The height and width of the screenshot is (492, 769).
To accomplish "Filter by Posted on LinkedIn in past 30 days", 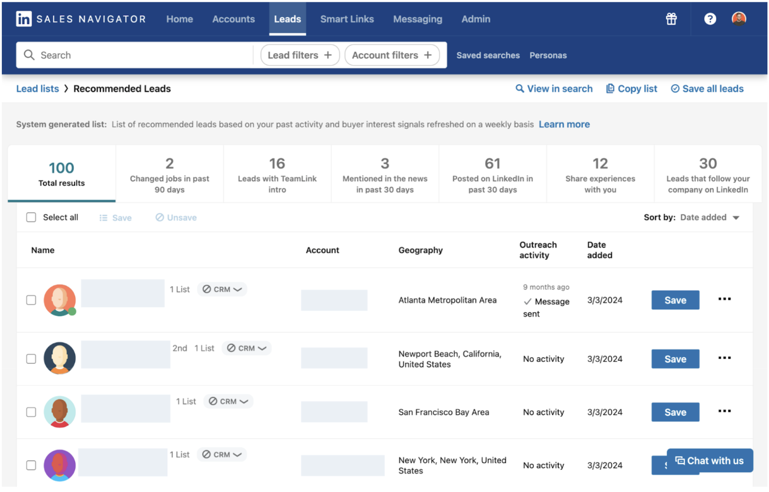I will click(492, 174).
